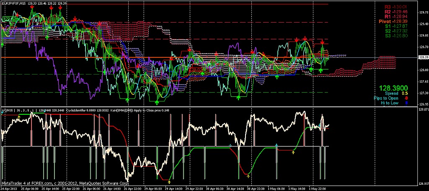Click the large green 128.3900 price display
This screenshot has height=191, width=429.
[x=393, y=88]
